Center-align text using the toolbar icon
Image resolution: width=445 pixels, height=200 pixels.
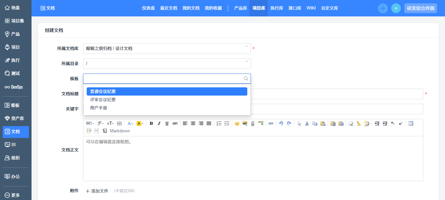[193, 123]
